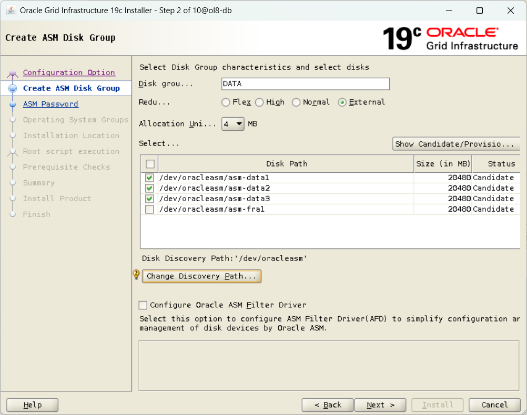This screenshot has height=415, width=527.
Task: Click the Disk Path column header
Action: pyautogui.click(x=286, y=164)
